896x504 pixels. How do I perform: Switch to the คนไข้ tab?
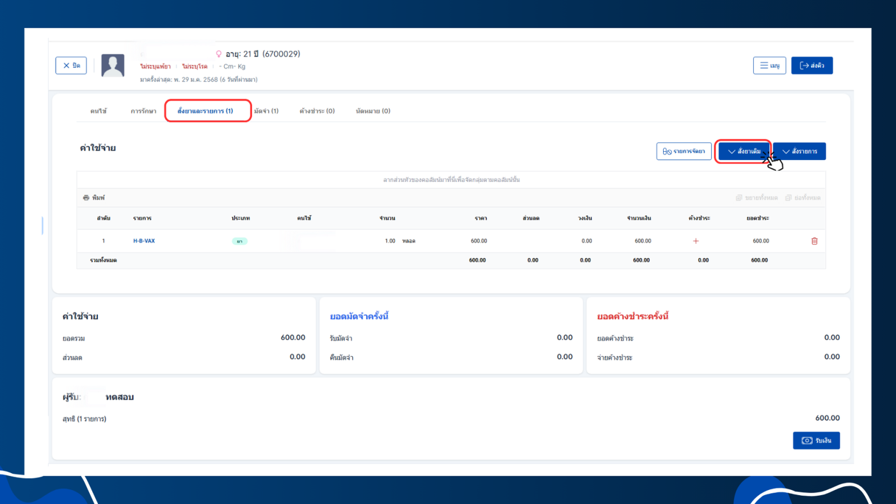99,111
